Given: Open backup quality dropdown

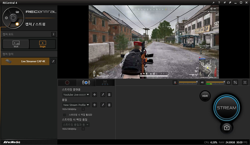Looking at the screenshot, I should pyautogui.click(x=76, y=125).
